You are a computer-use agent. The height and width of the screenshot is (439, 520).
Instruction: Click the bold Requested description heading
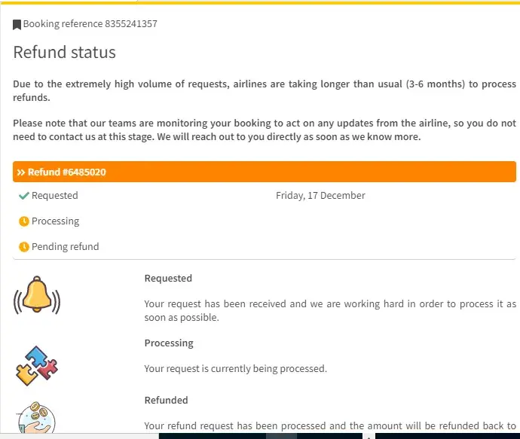coord(168,279)
